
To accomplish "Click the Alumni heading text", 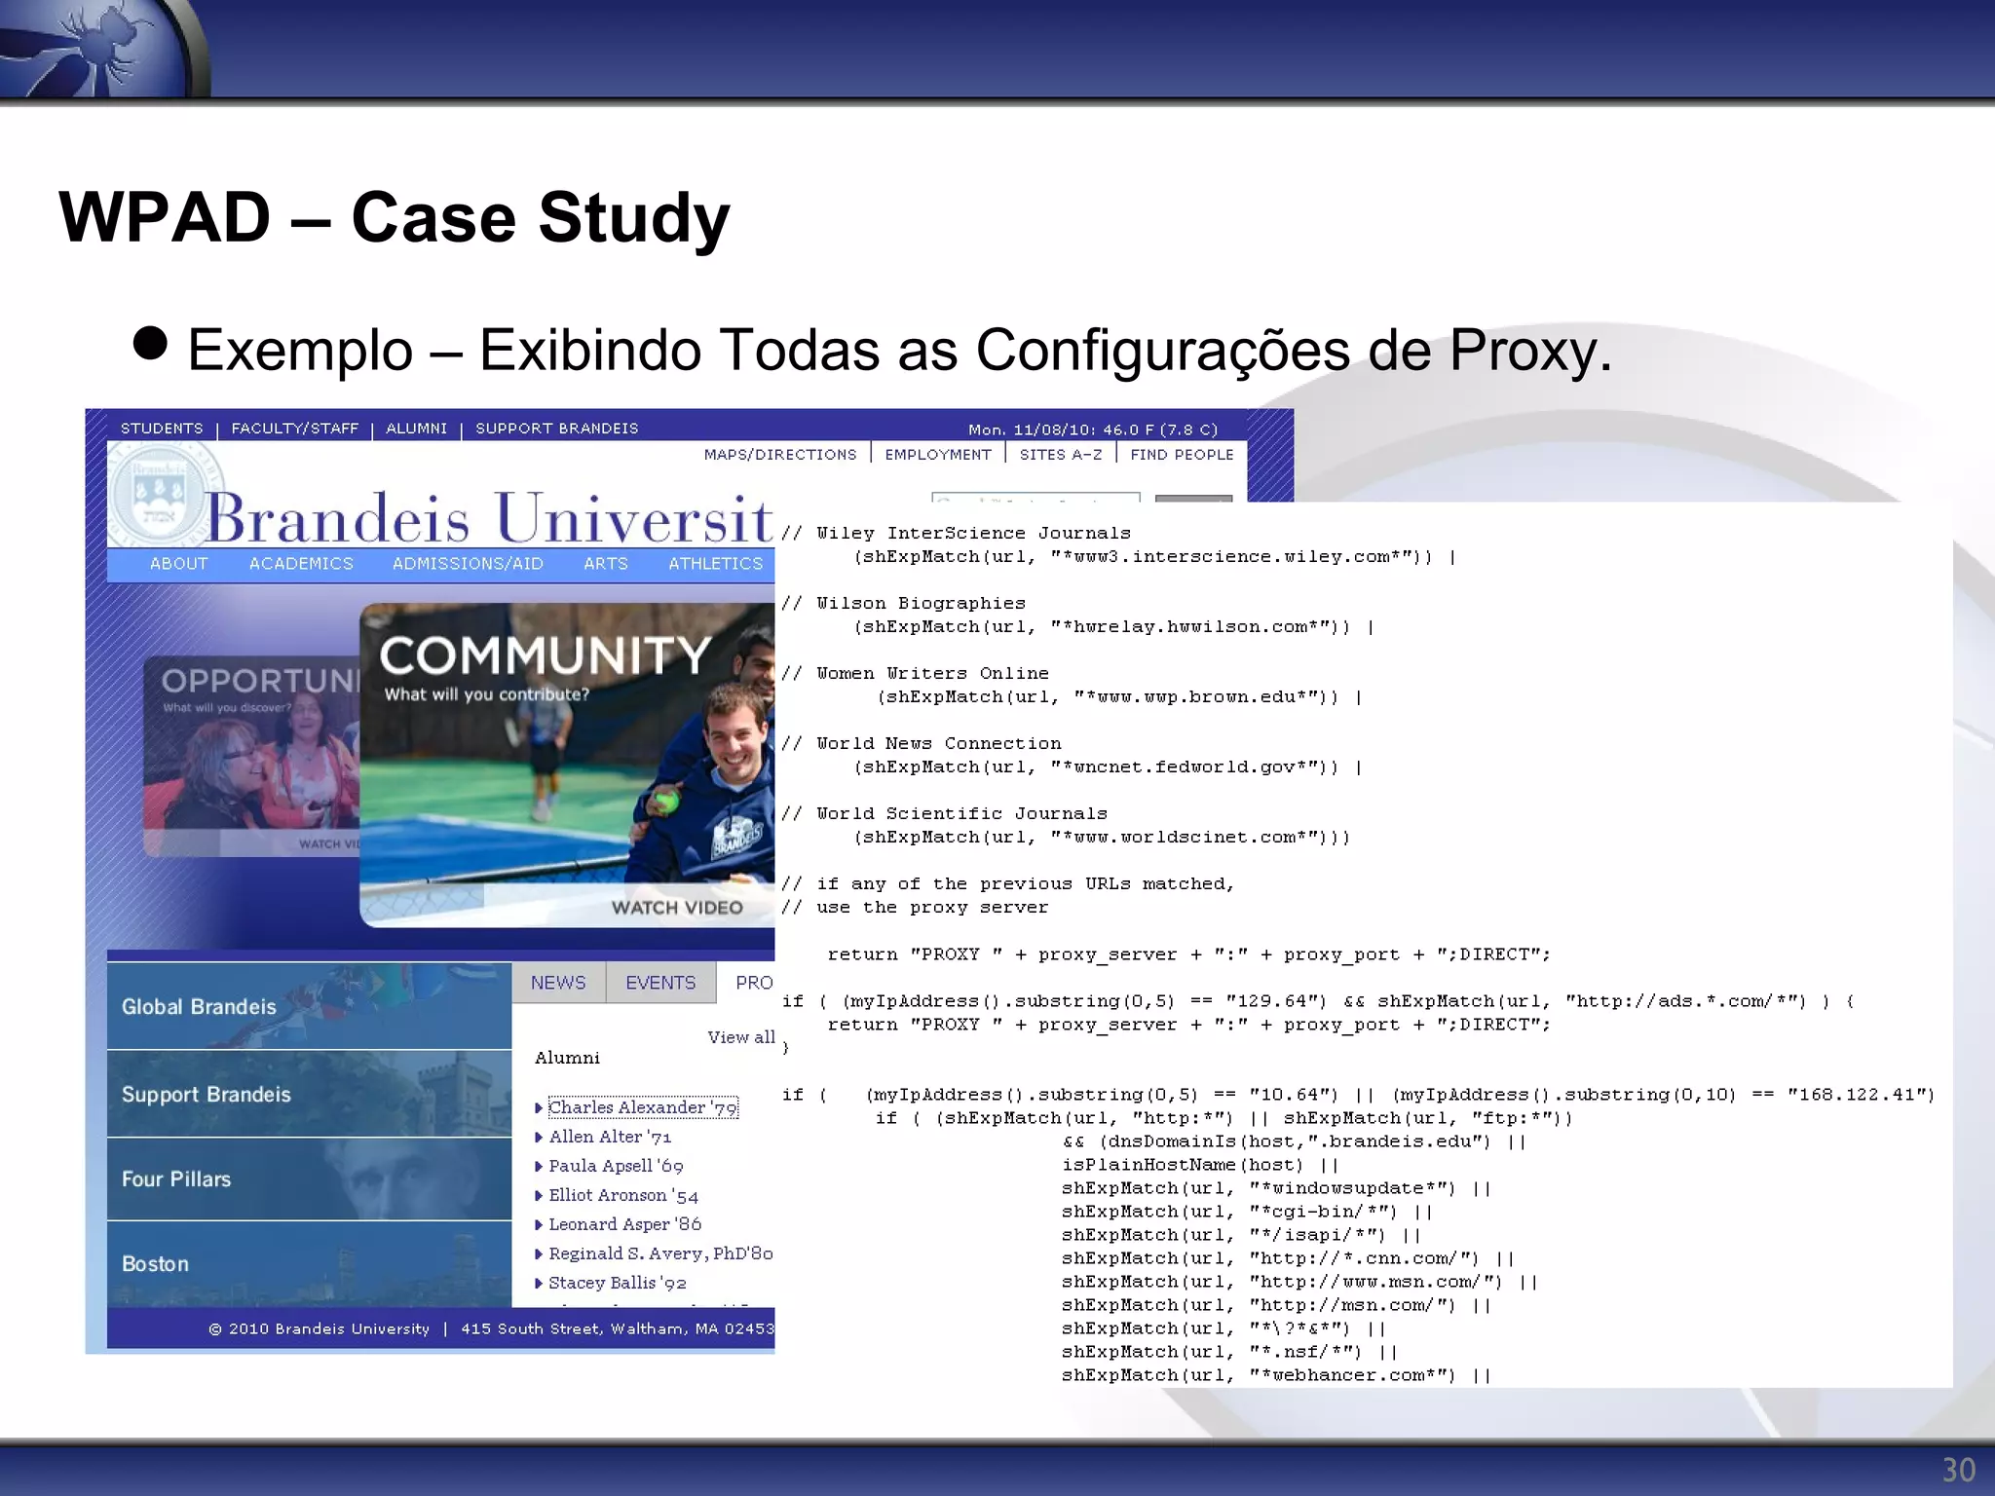I will click(x=567, y=1058).
